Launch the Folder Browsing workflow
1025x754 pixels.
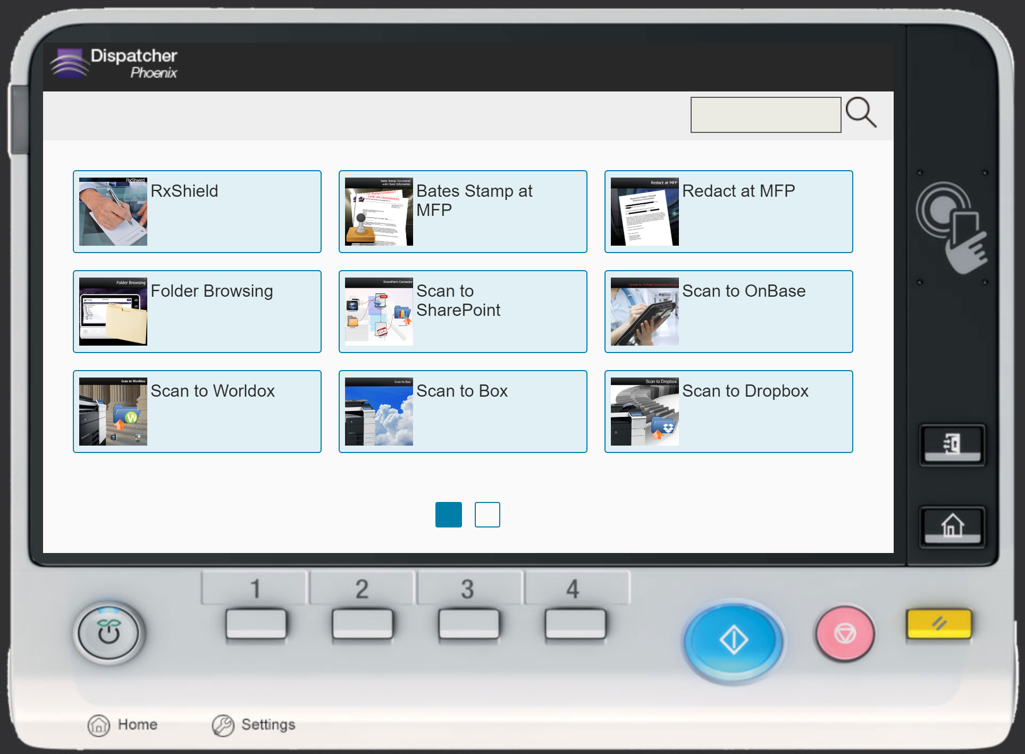click(x=197, y=312)
